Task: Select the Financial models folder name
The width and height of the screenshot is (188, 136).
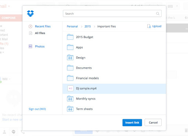Action: [x=88, y=78]
